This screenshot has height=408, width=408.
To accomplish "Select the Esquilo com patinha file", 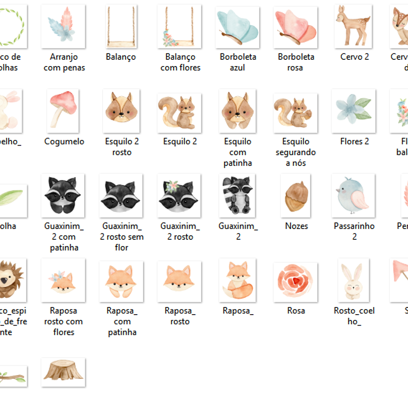I will click(237, 111).
